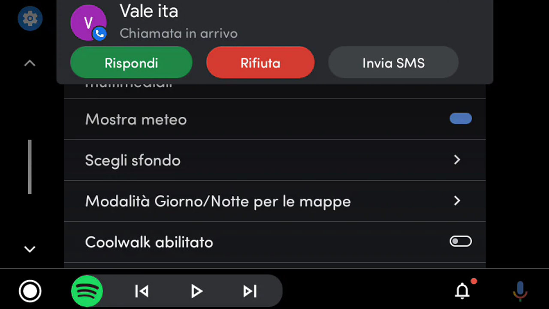Click Vale ita contact avatar
The width and height of the screenshot is (549, 309).
coord(88,23)
